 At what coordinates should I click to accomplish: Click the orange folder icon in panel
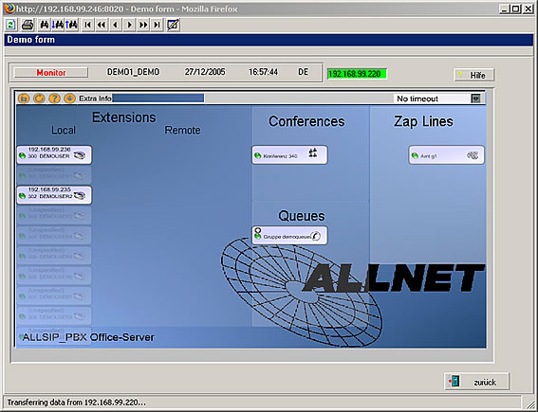coord(24,99)
